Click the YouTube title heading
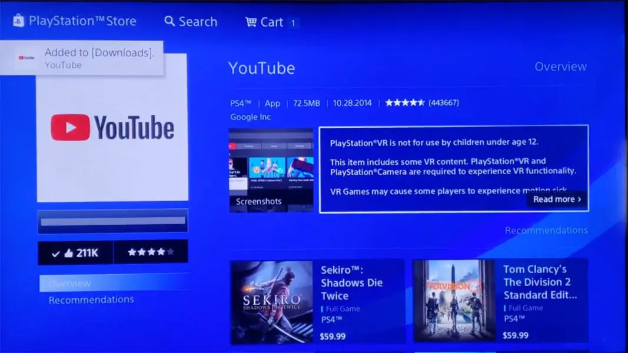The height and width of the screenshot is (353, 628). (x=261, y=68)
